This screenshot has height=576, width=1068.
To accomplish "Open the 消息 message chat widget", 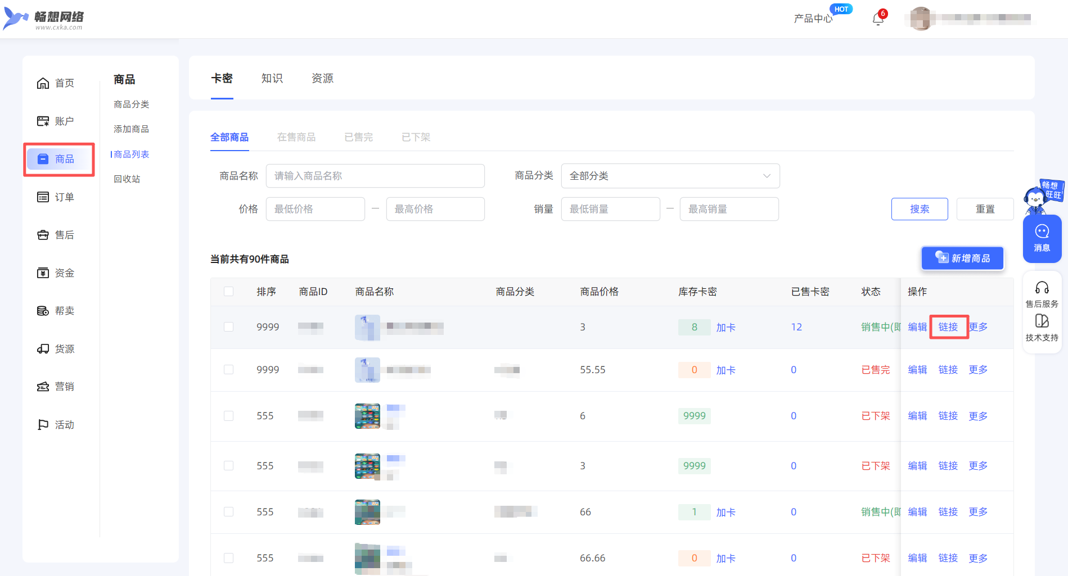I will pos(1042,238).
